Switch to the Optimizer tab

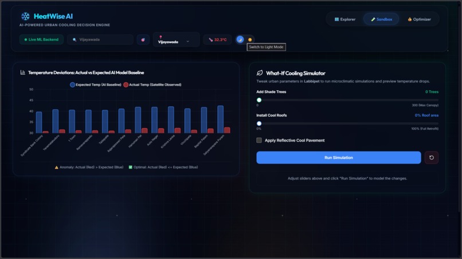[x=419, y=19]
